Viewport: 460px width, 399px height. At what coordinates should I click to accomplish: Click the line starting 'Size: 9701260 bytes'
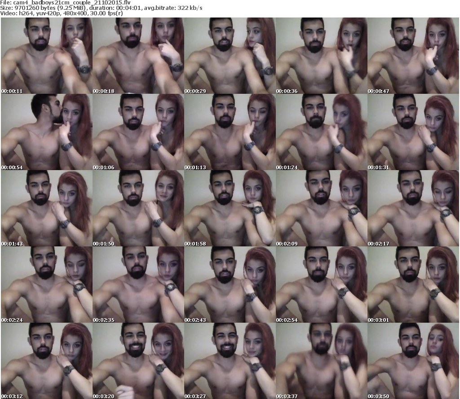point(101,8)
